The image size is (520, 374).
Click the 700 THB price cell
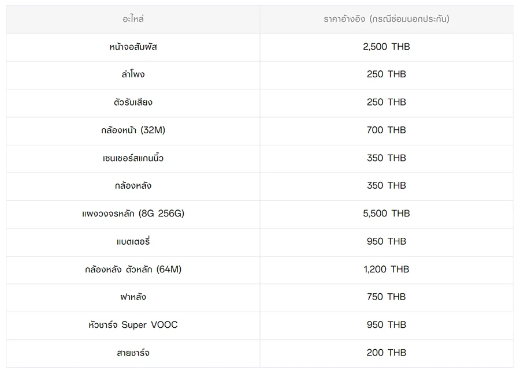click(x=386, y=130)
